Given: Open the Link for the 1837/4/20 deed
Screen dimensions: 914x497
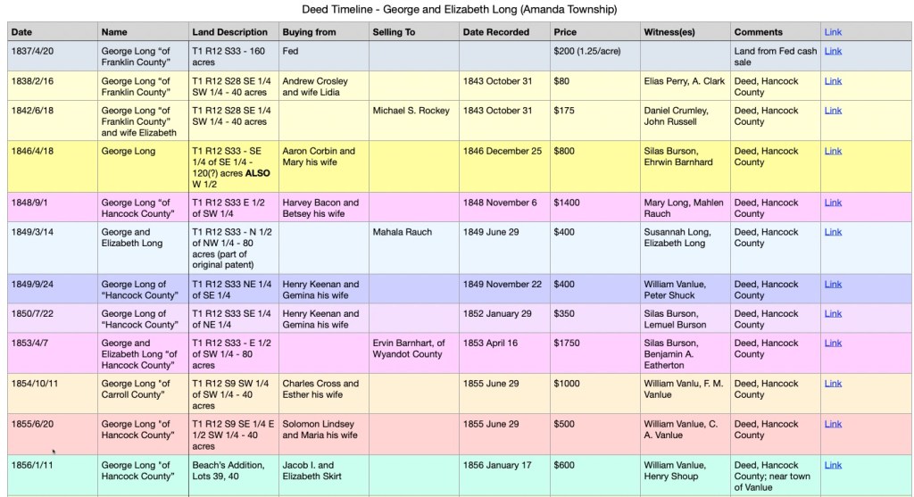Looking at the screenshot, I should [832, 52].
